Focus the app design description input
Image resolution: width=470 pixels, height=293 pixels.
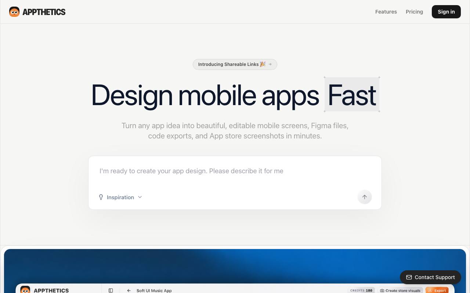[235, 171]
